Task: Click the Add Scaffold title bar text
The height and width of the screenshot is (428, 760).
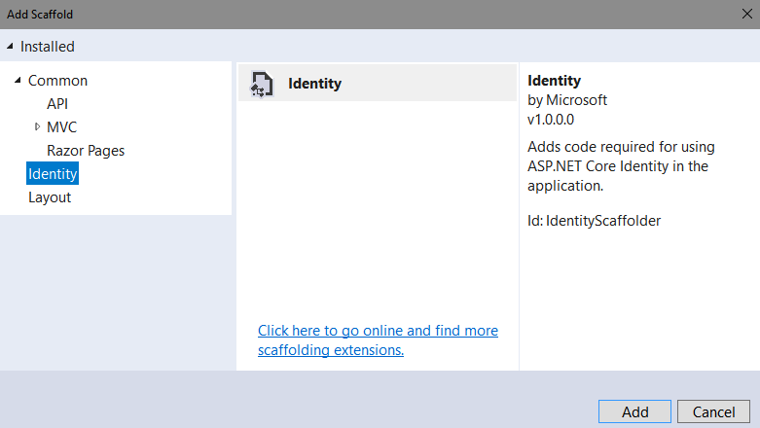Action: point(40,15)
